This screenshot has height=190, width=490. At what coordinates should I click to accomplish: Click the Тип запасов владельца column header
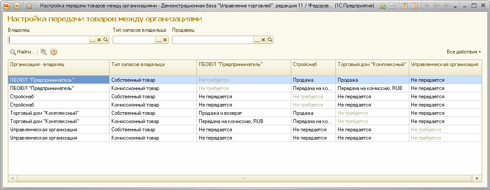tap(153, 67)
